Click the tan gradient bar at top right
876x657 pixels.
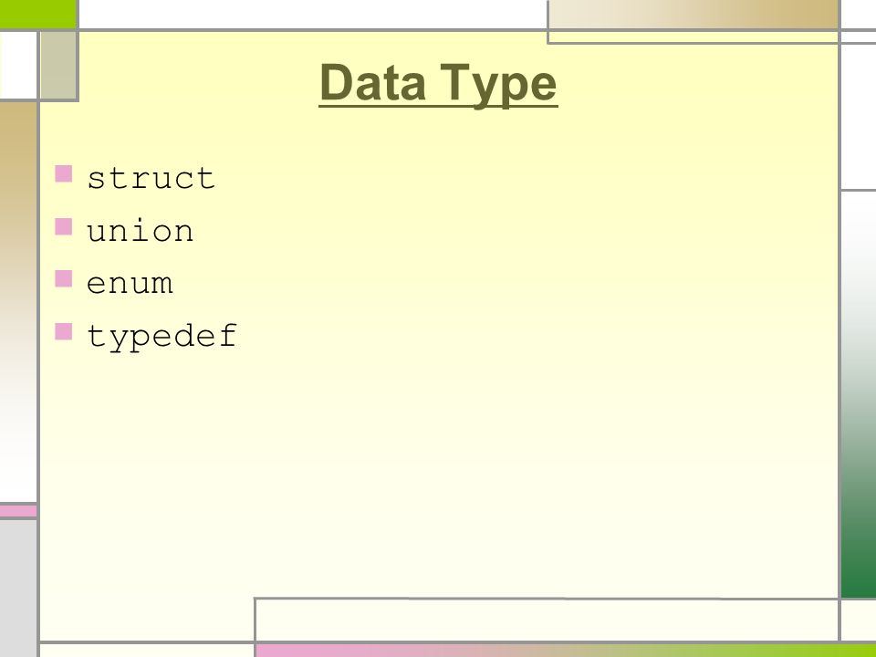click(x=693, y=15)
